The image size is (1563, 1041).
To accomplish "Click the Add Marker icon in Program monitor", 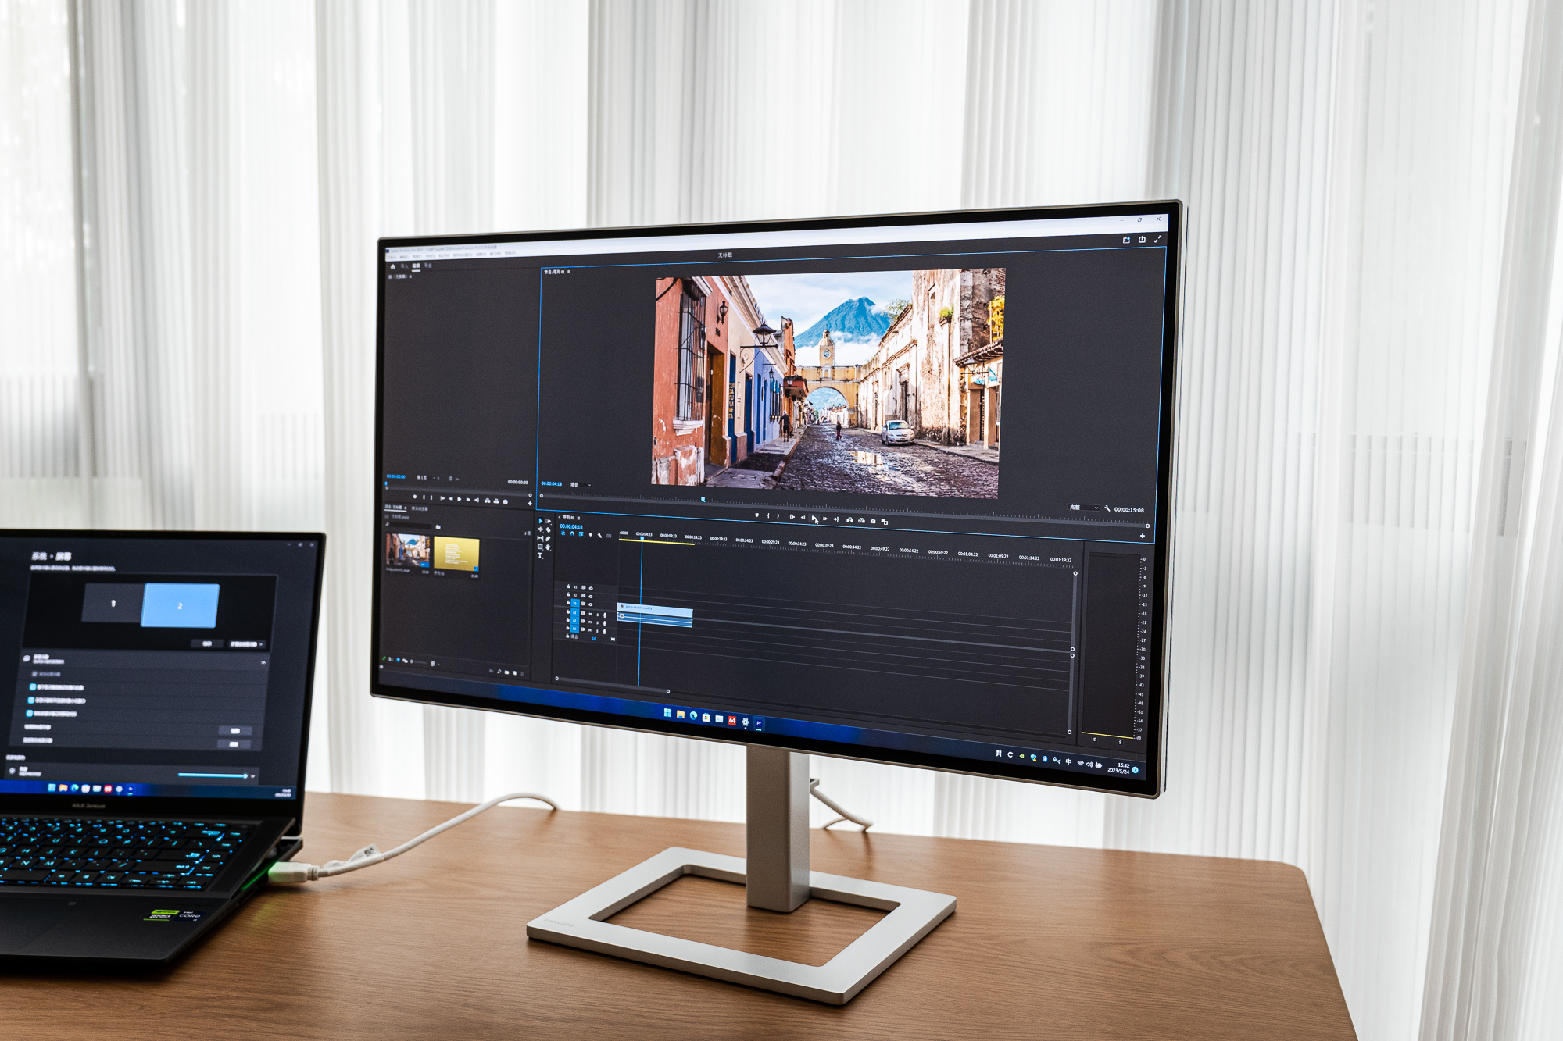I will 757,515.
